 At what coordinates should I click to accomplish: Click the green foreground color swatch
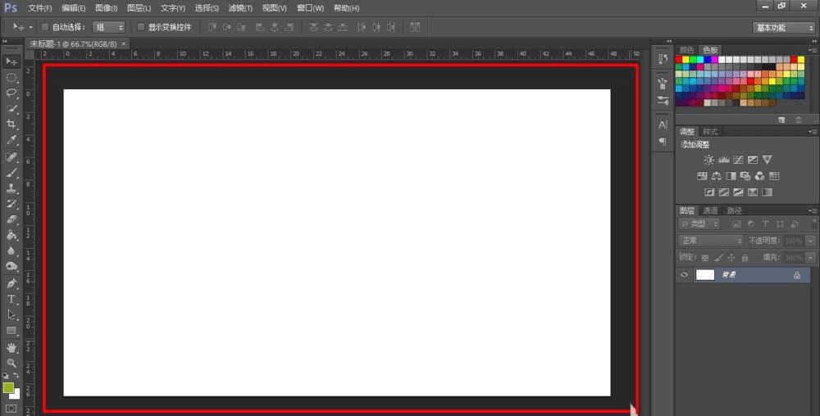[x=8, y=388]
